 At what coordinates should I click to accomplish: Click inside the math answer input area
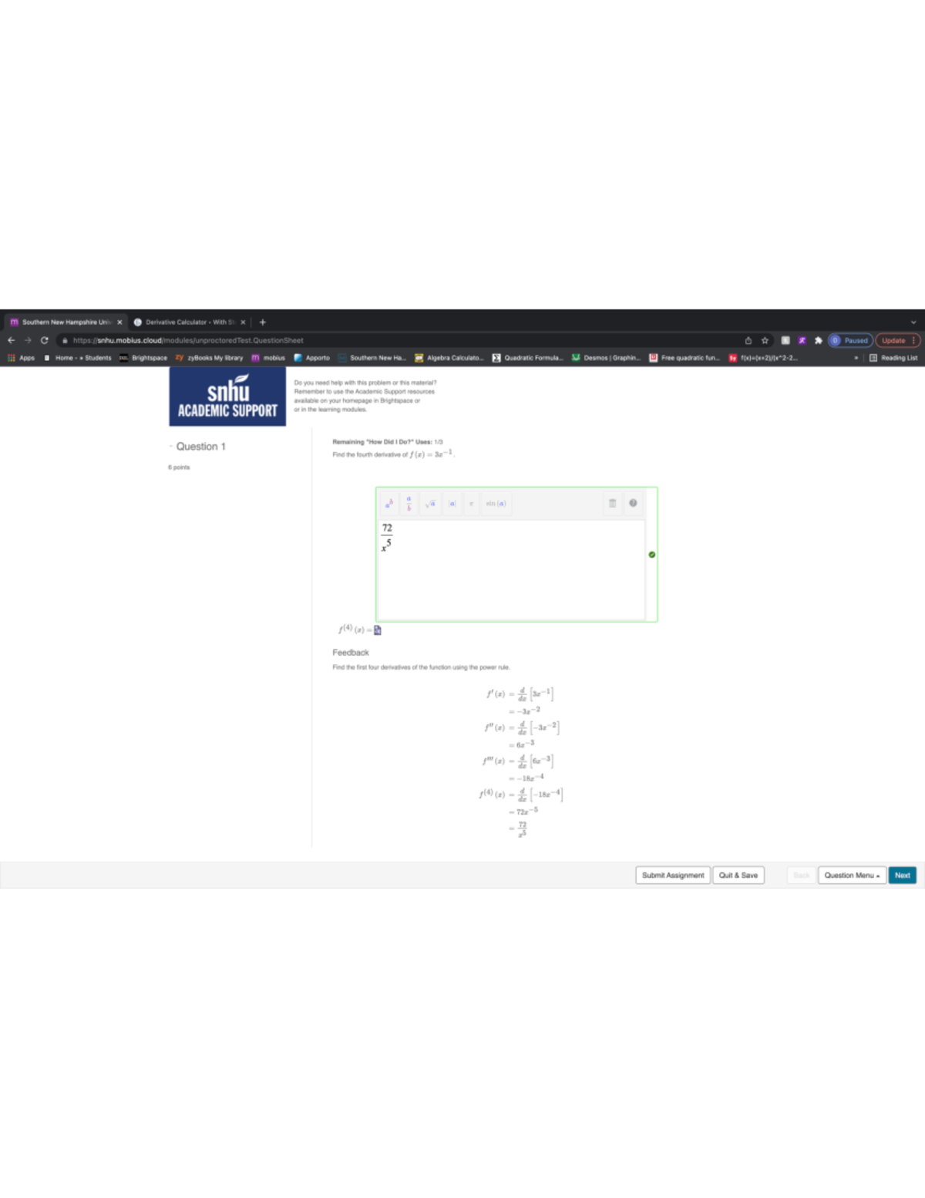pyautogui.click(x=512, y=571)
